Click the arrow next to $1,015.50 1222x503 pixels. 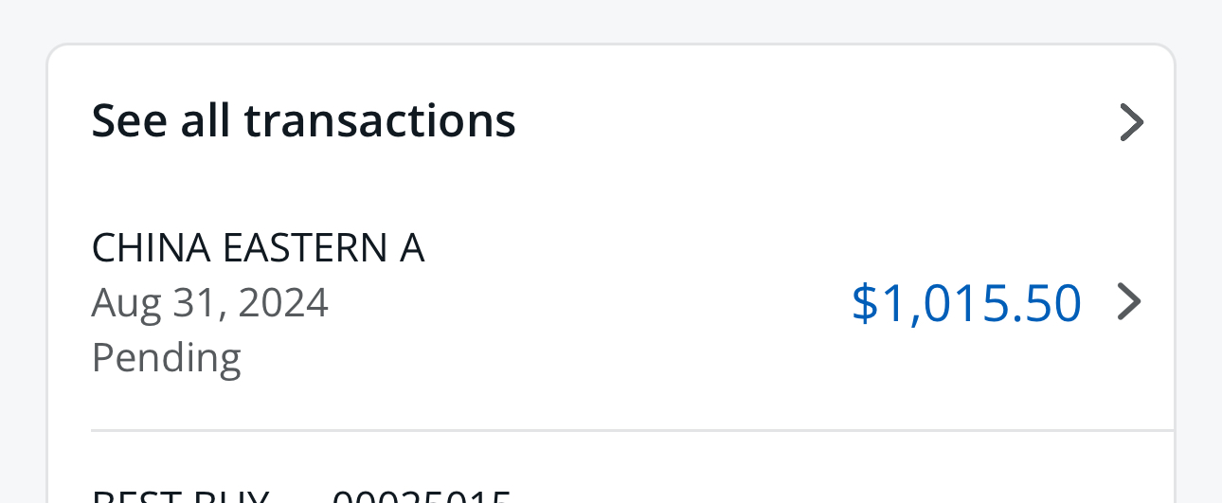coord(1129,302)
